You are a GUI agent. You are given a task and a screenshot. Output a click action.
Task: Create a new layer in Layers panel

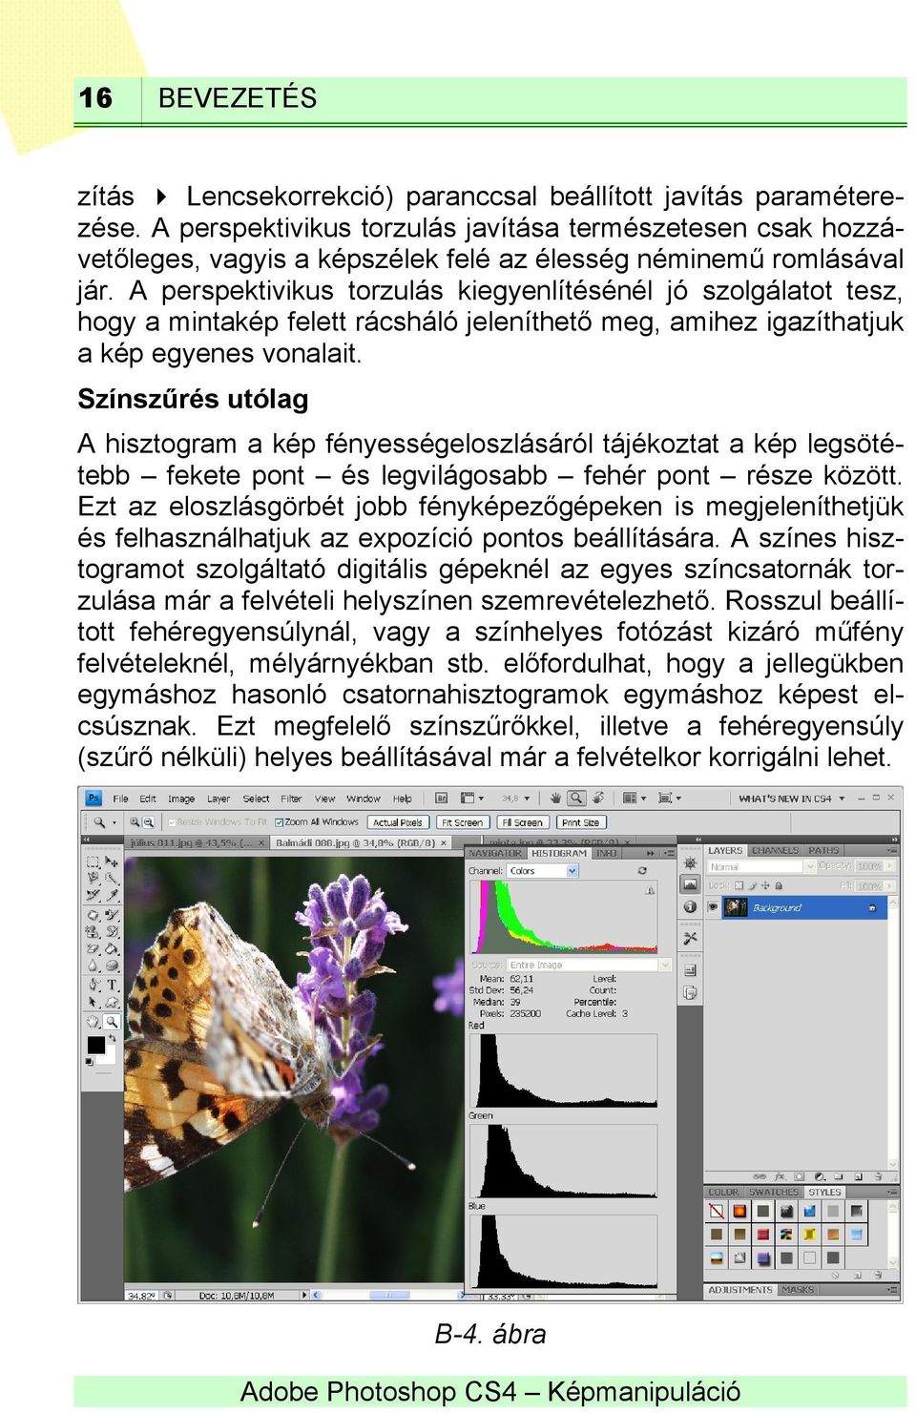(859, 1177)
